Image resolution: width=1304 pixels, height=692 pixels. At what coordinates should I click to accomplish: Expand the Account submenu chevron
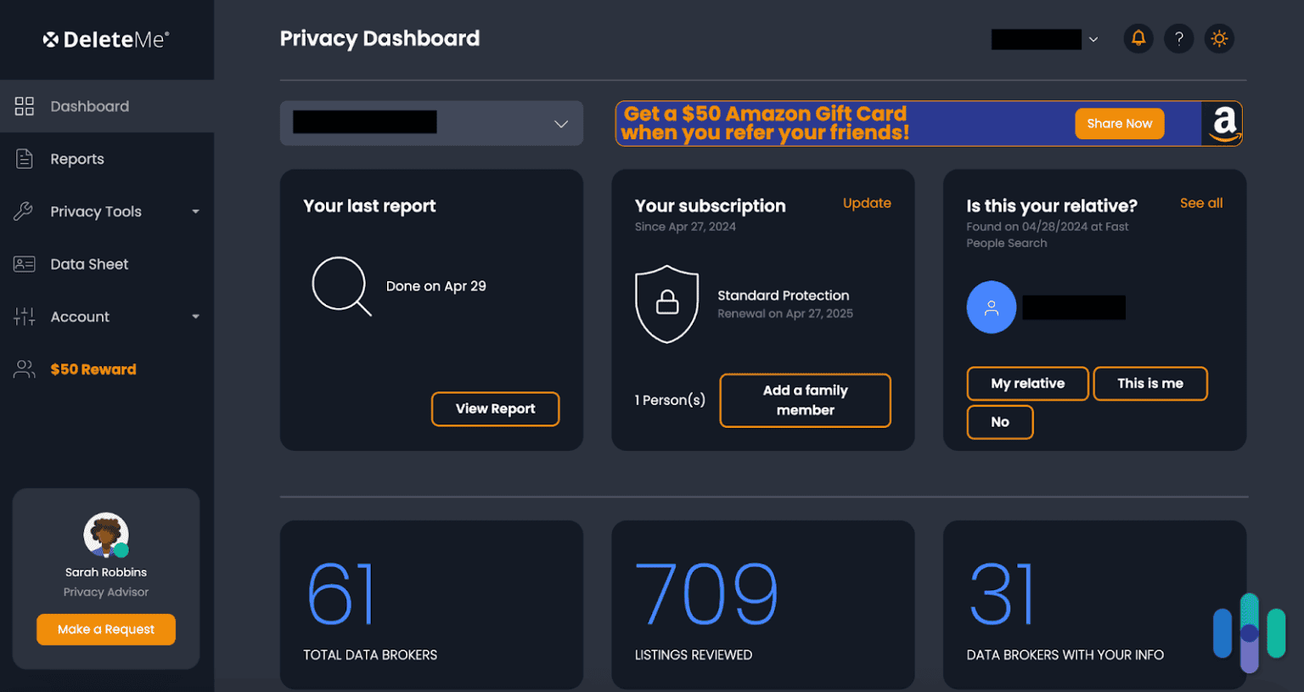[x=196, y=317]
